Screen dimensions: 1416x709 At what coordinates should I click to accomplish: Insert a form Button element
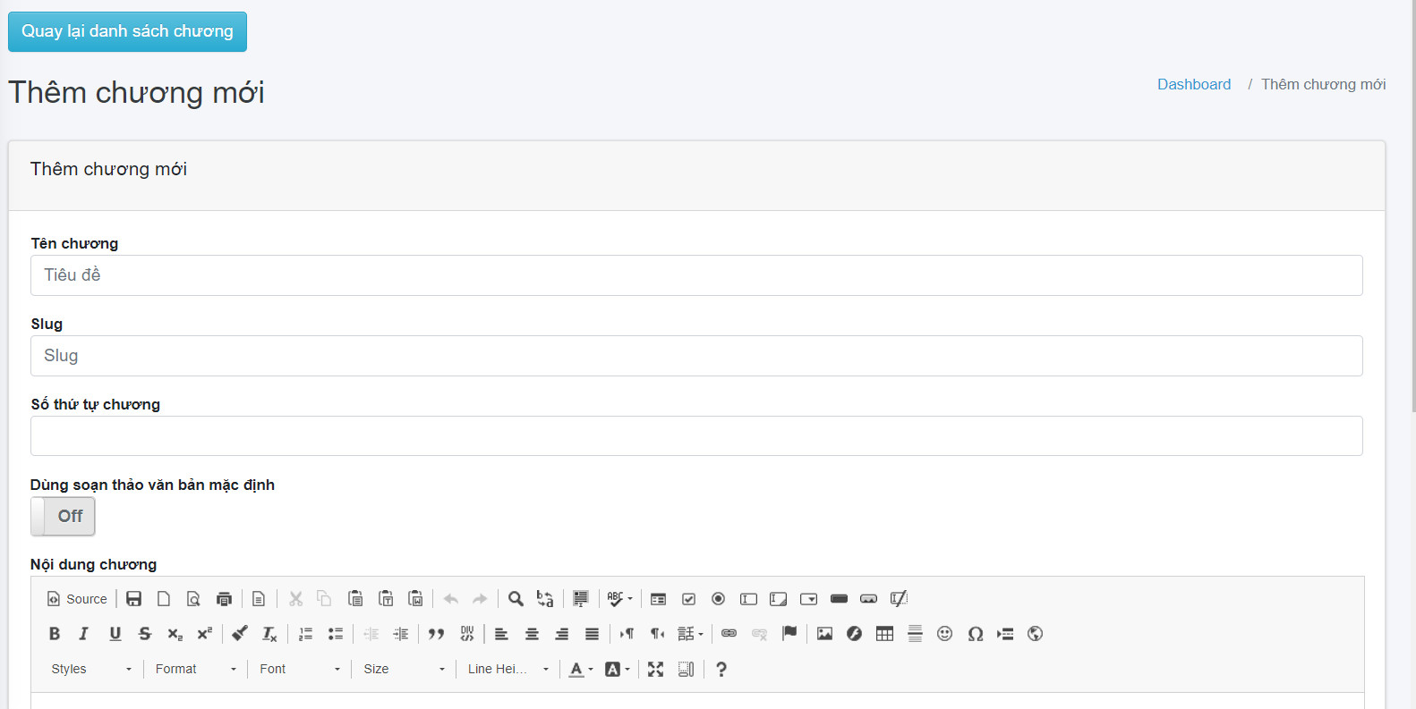(x=839, y=599)
